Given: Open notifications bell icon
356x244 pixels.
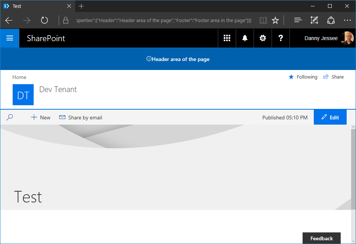Looking at the screenshot, I should coord(245,38).
